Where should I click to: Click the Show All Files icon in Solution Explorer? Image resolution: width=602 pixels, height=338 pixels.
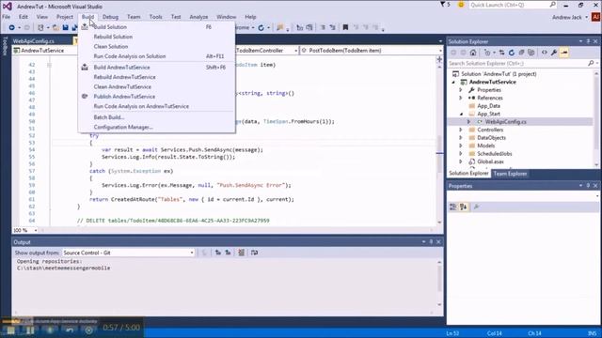point(531,53)
